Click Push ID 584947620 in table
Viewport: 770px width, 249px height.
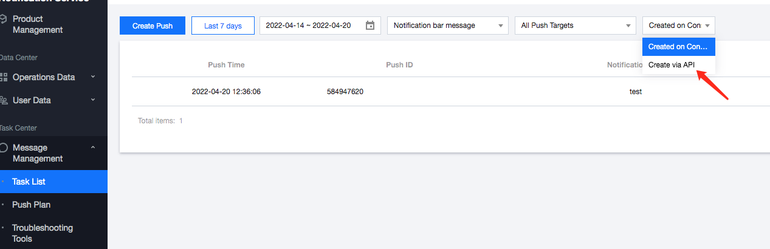tap(345, 92)
